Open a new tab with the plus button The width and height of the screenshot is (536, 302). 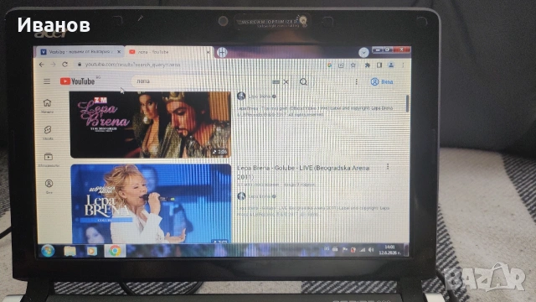click(x=222, y=52)
